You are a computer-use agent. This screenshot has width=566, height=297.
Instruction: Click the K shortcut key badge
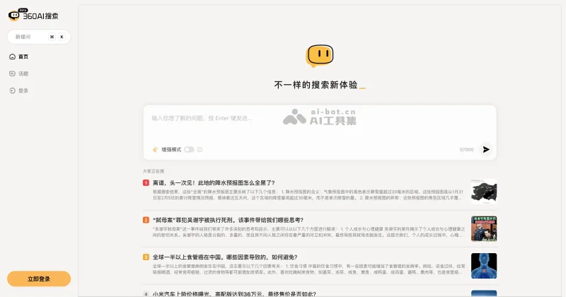(x=62, y=37)
